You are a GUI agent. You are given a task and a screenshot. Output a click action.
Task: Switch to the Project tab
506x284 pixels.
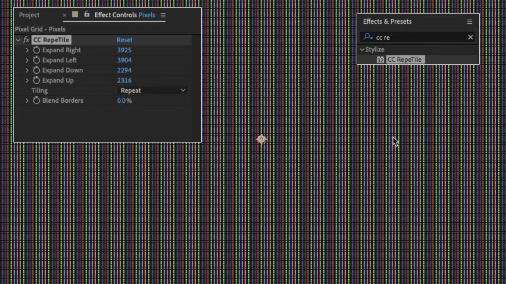point(29,15)
